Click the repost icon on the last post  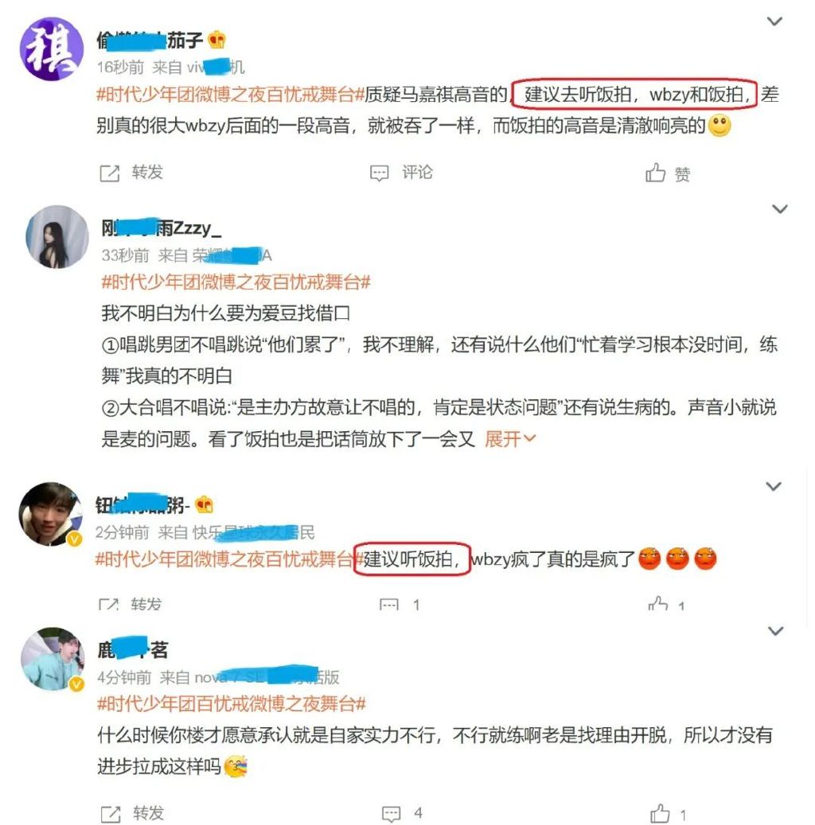(x=110, y=813)
